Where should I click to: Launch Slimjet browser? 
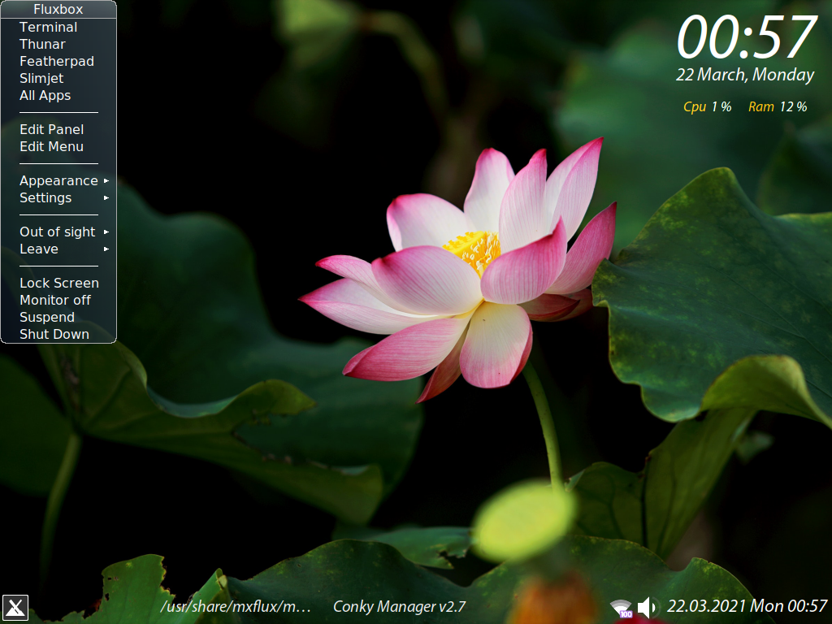(x=58, y=78)
